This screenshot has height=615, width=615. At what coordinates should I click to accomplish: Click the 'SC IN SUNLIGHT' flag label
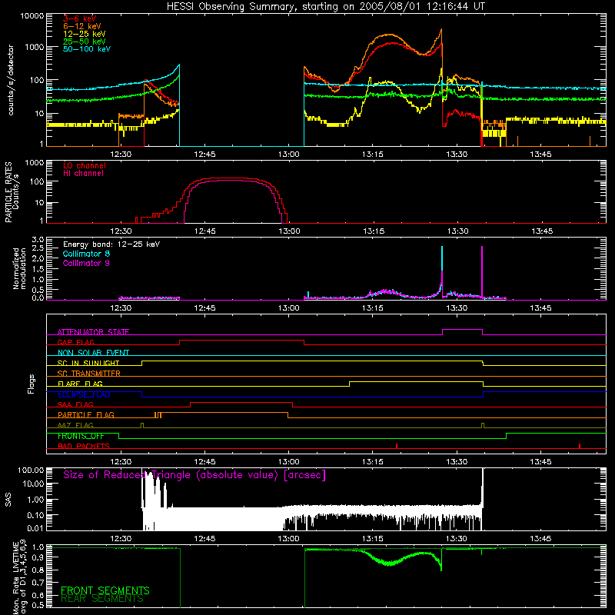(x=88, y=363)
